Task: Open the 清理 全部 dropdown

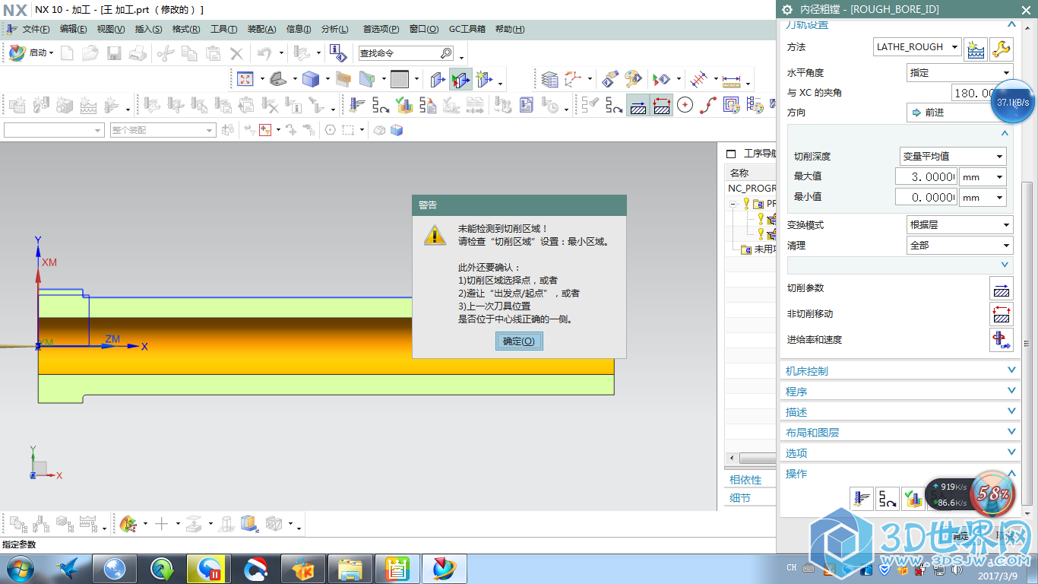Action: [960, 246]
